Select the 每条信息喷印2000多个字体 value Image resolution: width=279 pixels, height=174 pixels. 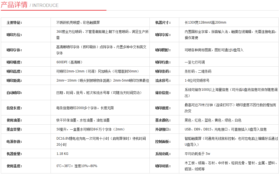click(85, 108)
